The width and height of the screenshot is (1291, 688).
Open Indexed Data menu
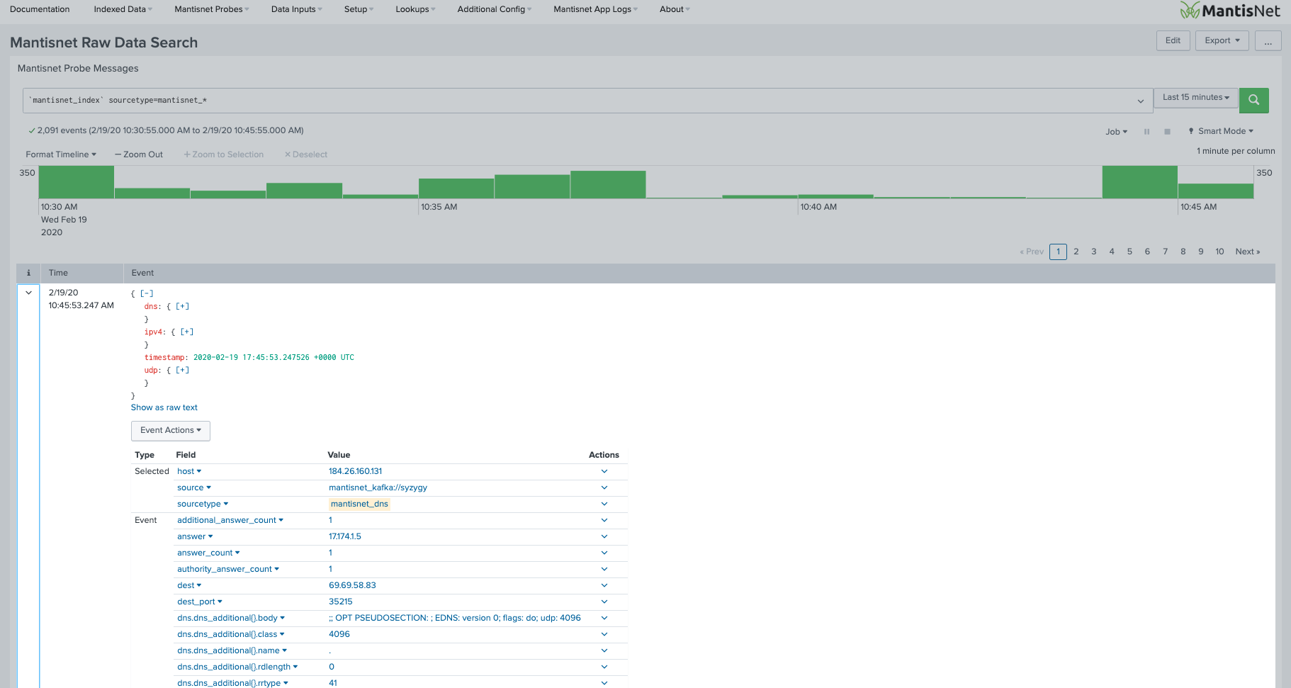123,9
